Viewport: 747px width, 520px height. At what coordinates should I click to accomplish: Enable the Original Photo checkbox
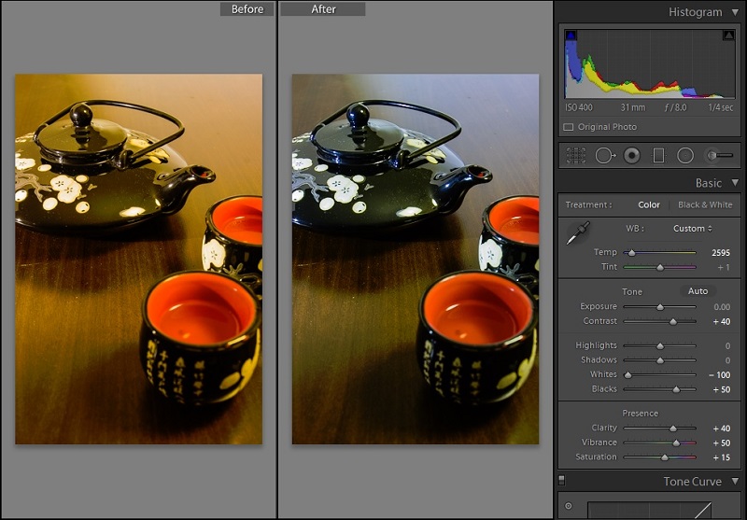(x=569, y=127)
